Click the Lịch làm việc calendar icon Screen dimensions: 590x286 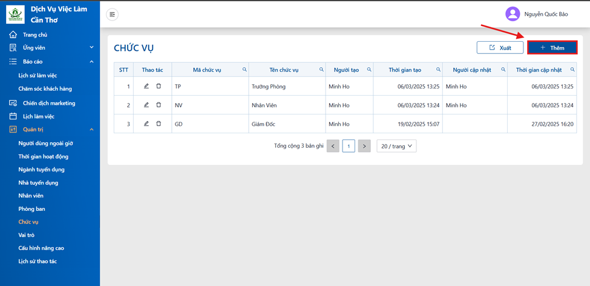tap(13, 116)
